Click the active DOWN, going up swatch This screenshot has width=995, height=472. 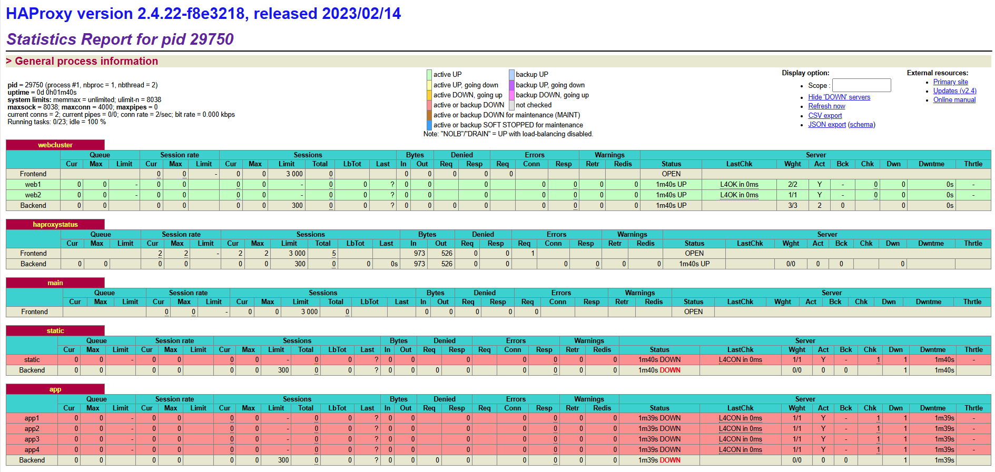click(429, 95)
